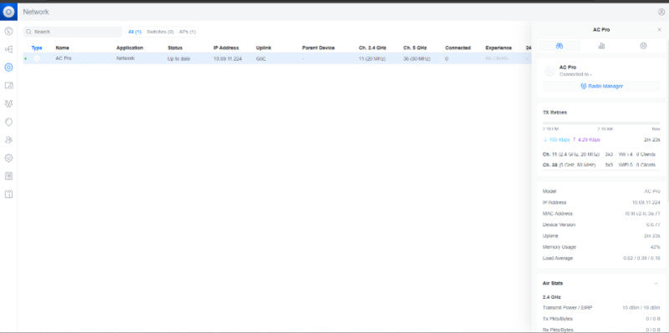
Task: Click the Network application cell in the row
Action: tap(125, 58)
